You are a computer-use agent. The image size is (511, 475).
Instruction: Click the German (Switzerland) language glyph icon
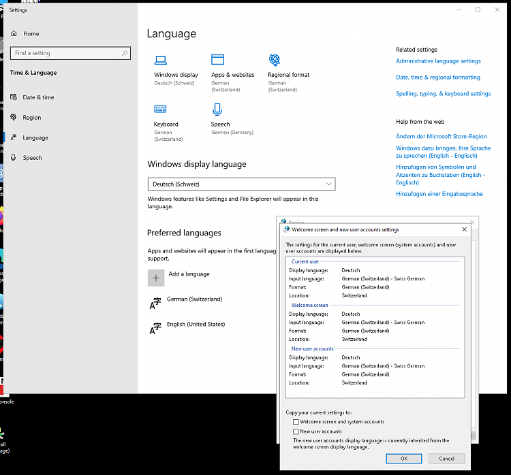click(155, 303)
